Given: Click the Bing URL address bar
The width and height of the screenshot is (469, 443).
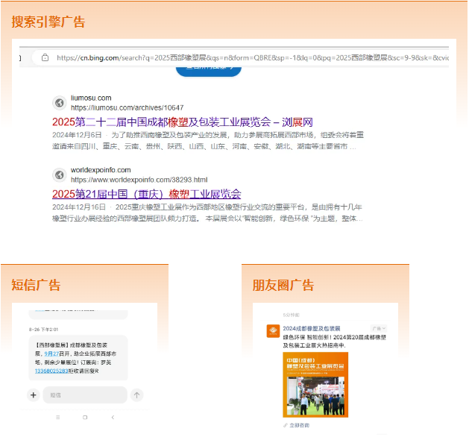Looking at the screenshot, I should (x=246, y=57).
